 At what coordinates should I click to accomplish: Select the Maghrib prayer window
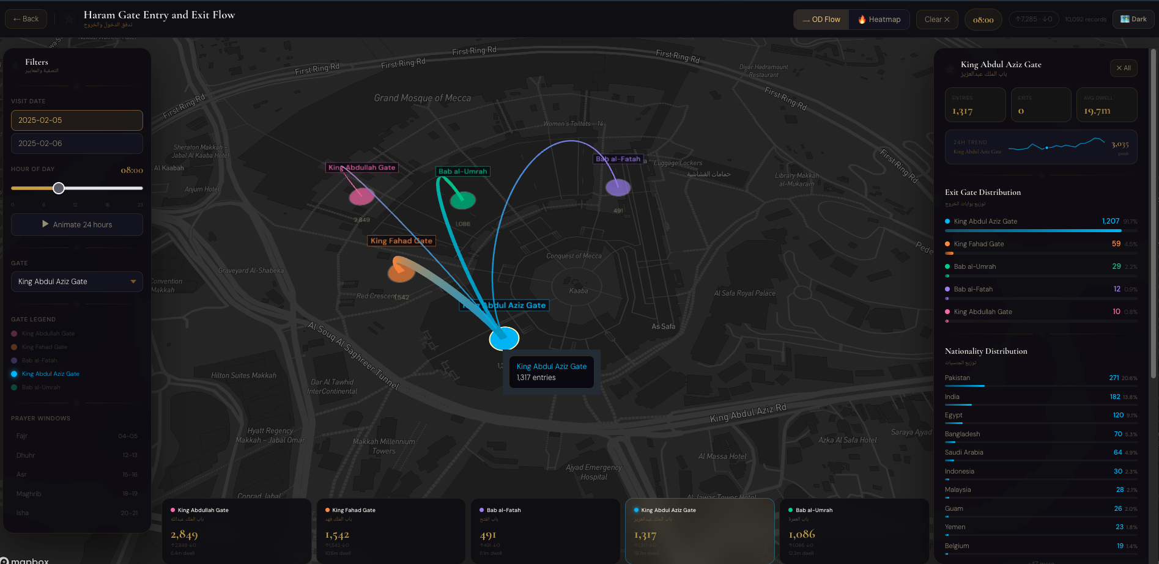point(77,494)
